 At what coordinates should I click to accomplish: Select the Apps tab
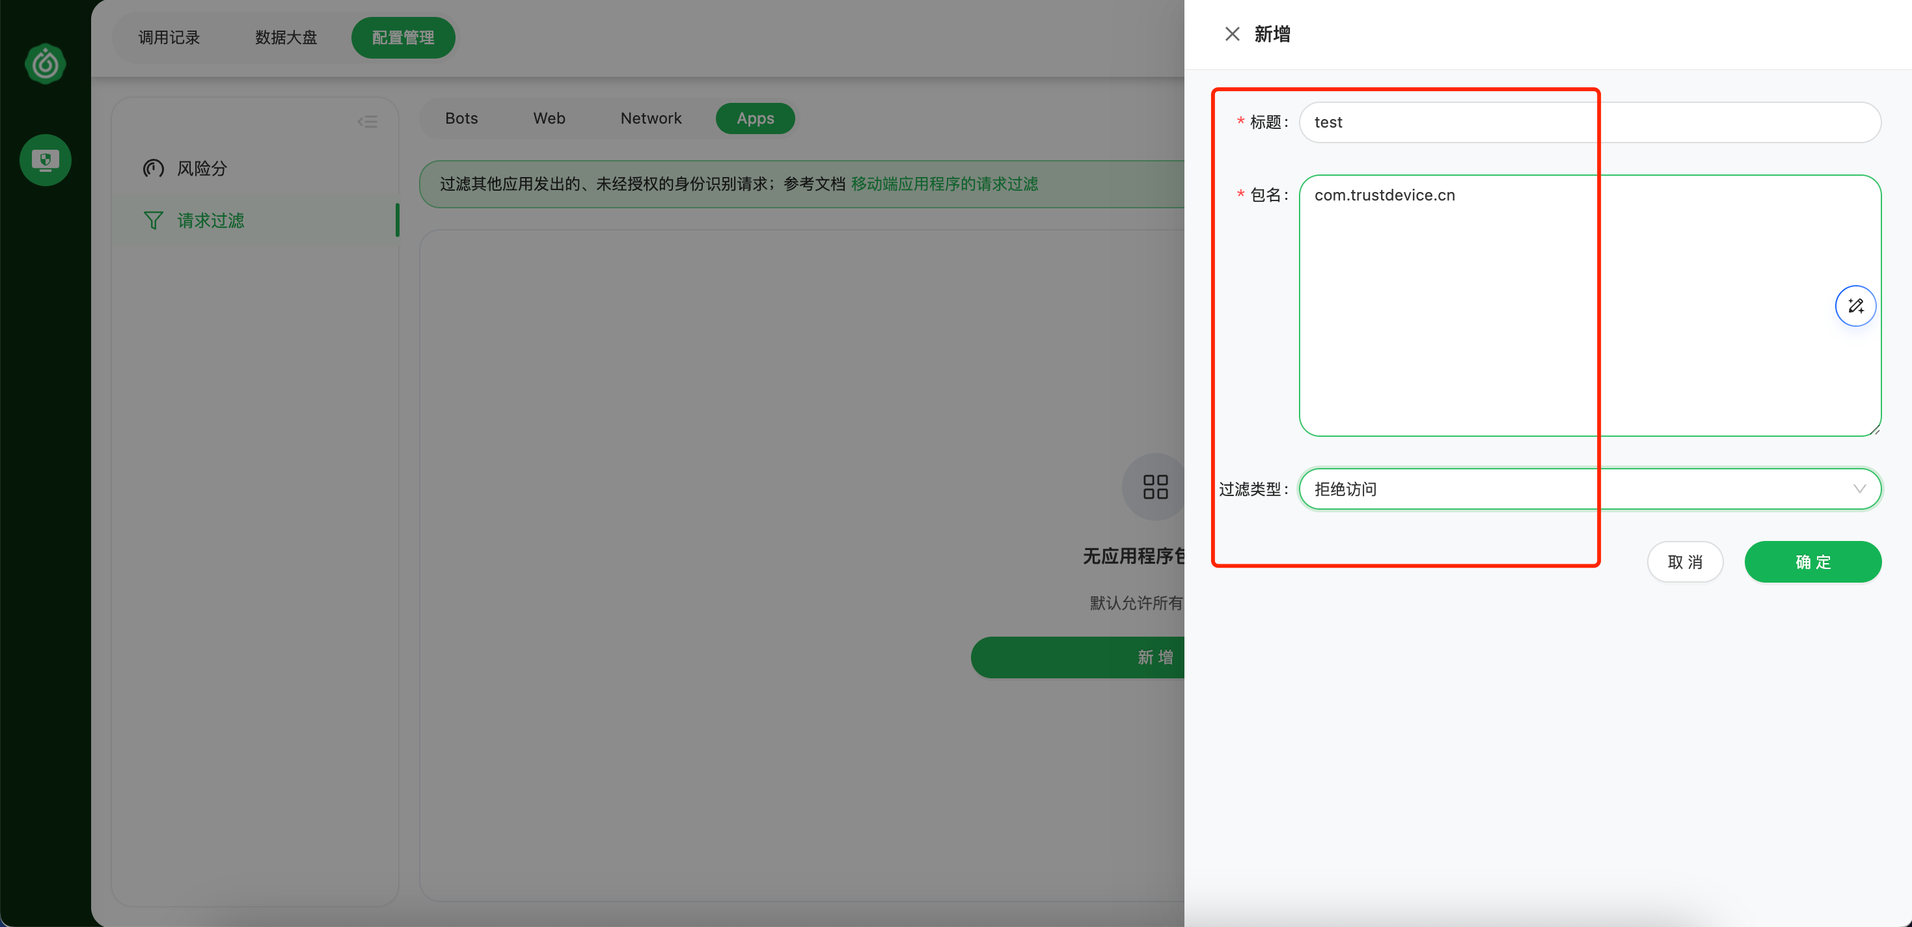coord(755,118)
